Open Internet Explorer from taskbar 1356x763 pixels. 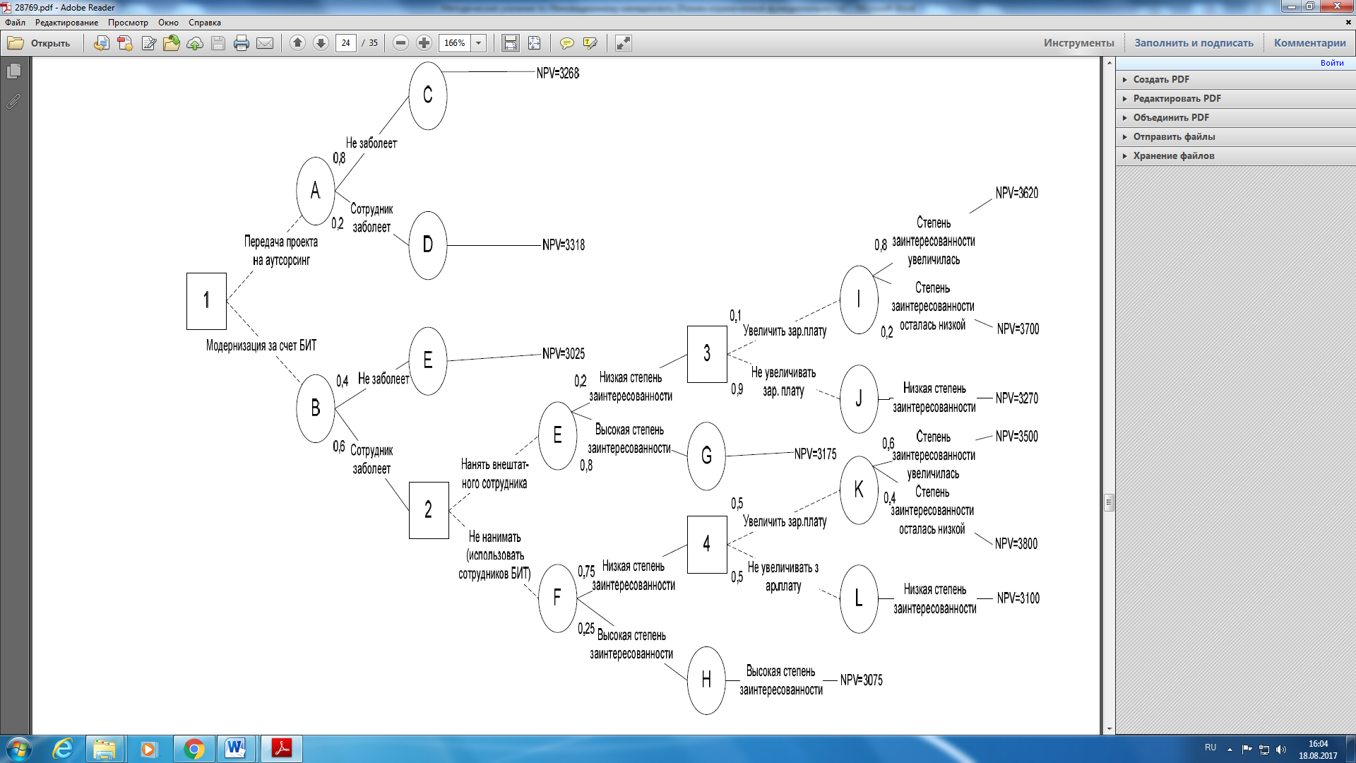pyautogui.click(x=63, y=749)
